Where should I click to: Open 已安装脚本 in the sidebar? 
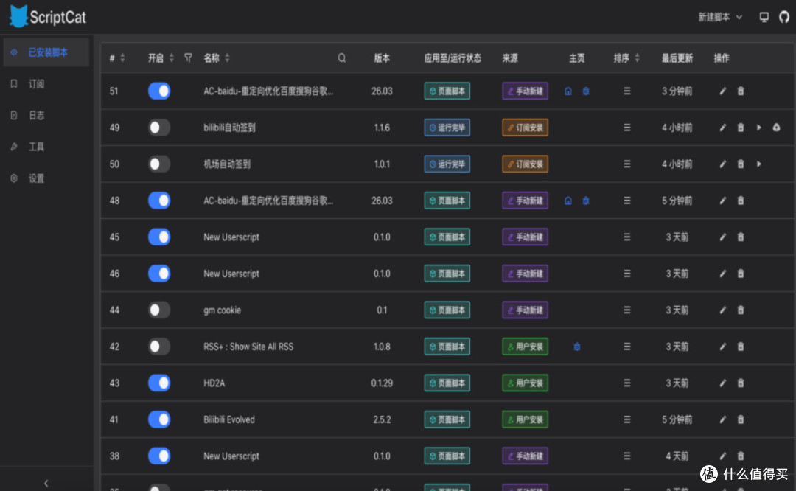pyautogui.click(x=46, y=52)
